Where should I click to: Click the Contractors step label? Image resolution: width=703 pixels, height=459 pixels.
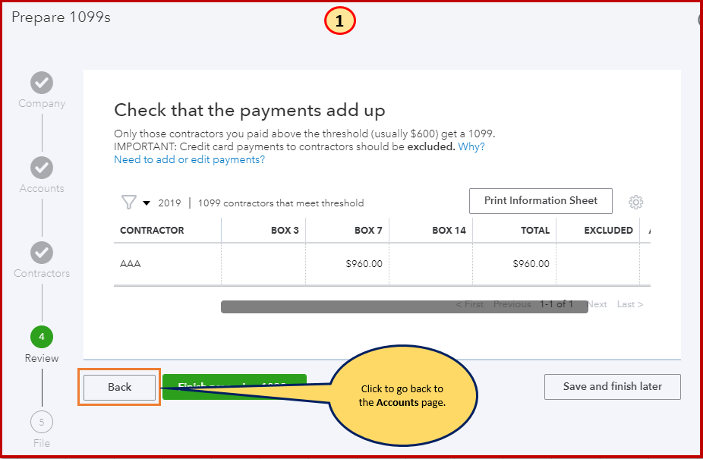pyautogui.click(x=42, y=273)
